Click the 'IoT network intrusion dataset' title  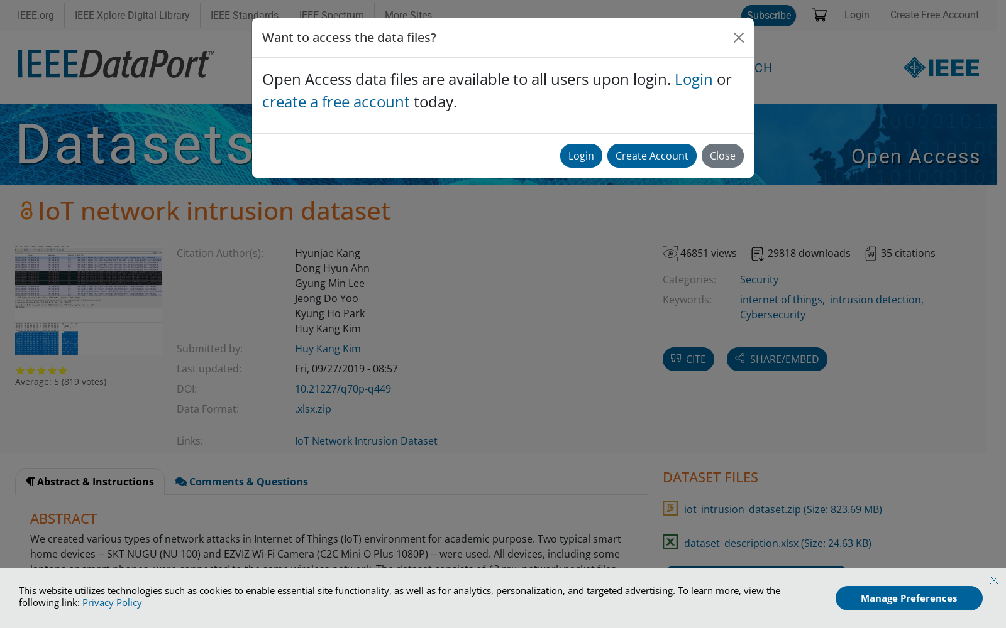214,211
